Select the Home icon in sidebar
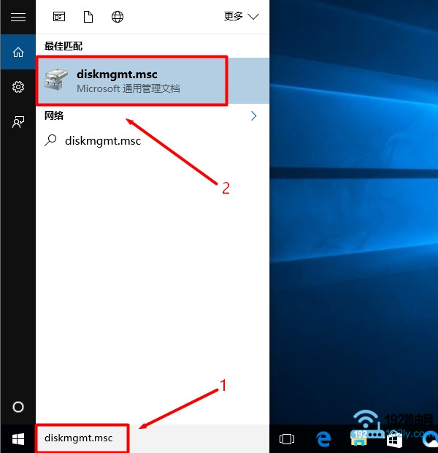 [18, 53]
